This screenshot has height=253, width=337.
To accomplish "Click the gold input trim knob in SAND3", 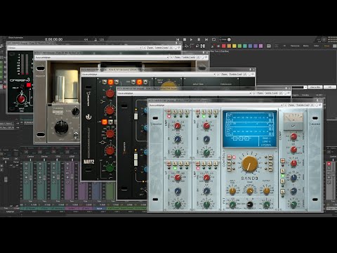I will click(232, 191).
